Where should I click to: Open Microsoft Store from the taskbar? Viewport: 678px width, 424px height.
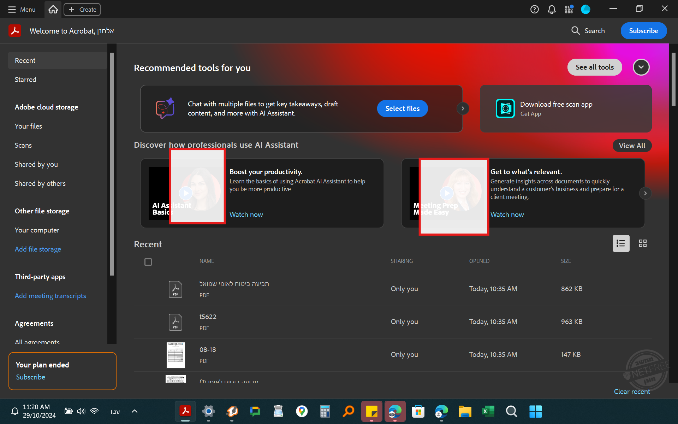tap(418, 411)
